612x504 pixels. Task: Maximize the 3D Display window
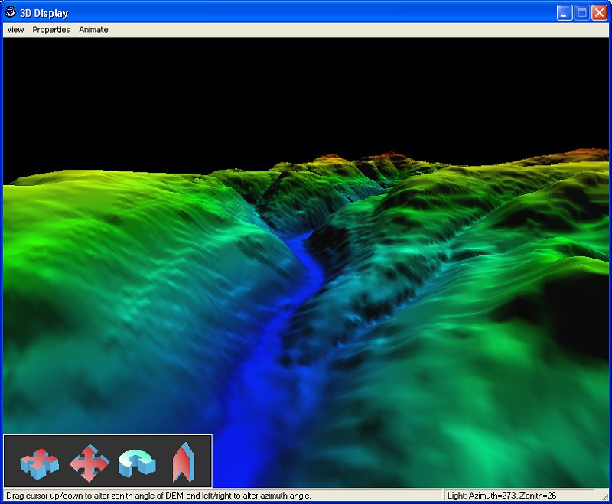582,12
